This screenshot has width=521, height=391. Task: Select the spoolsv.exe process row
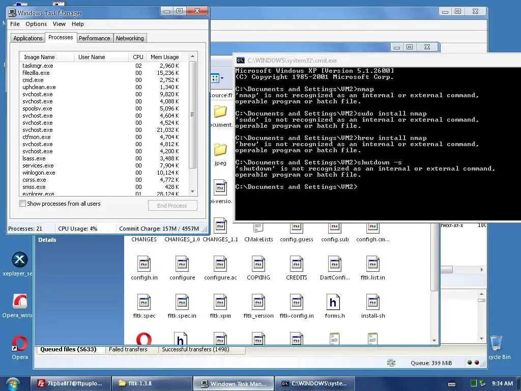point(101,109)
